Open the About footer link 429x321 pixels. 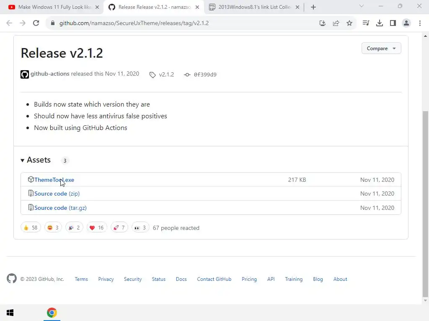point(340,279)
